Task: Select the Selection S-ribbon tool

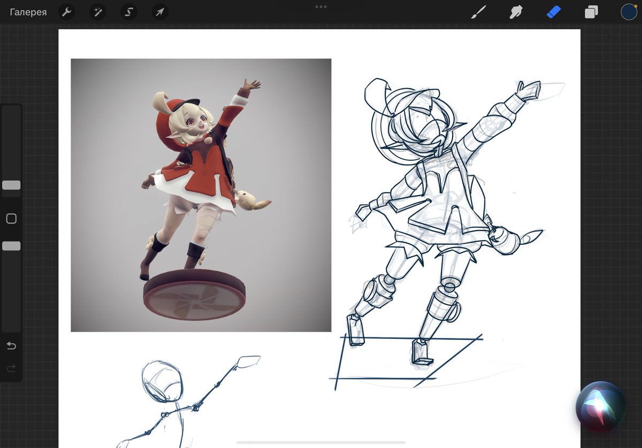Action: point(128,12)
